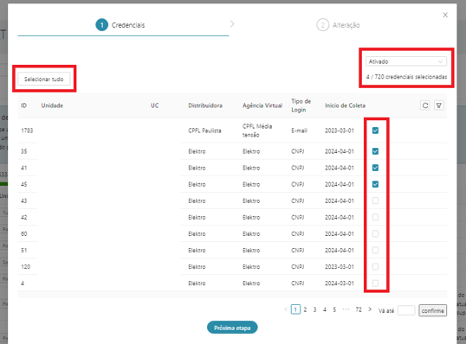The width and height of the screenshot is (466, 344).
Task: Click the arrow between wizard steps
Action: tap(232, 24)
